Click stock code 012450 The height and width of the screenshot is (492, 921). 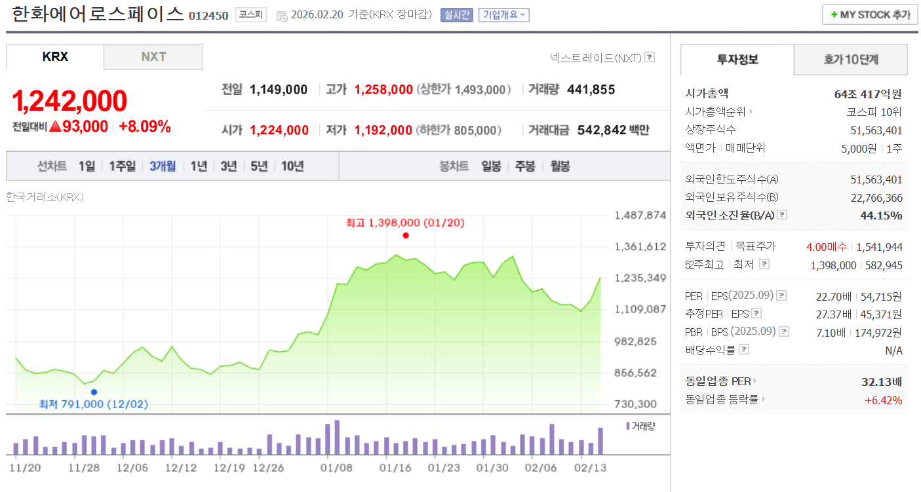(x=208, y=15)
